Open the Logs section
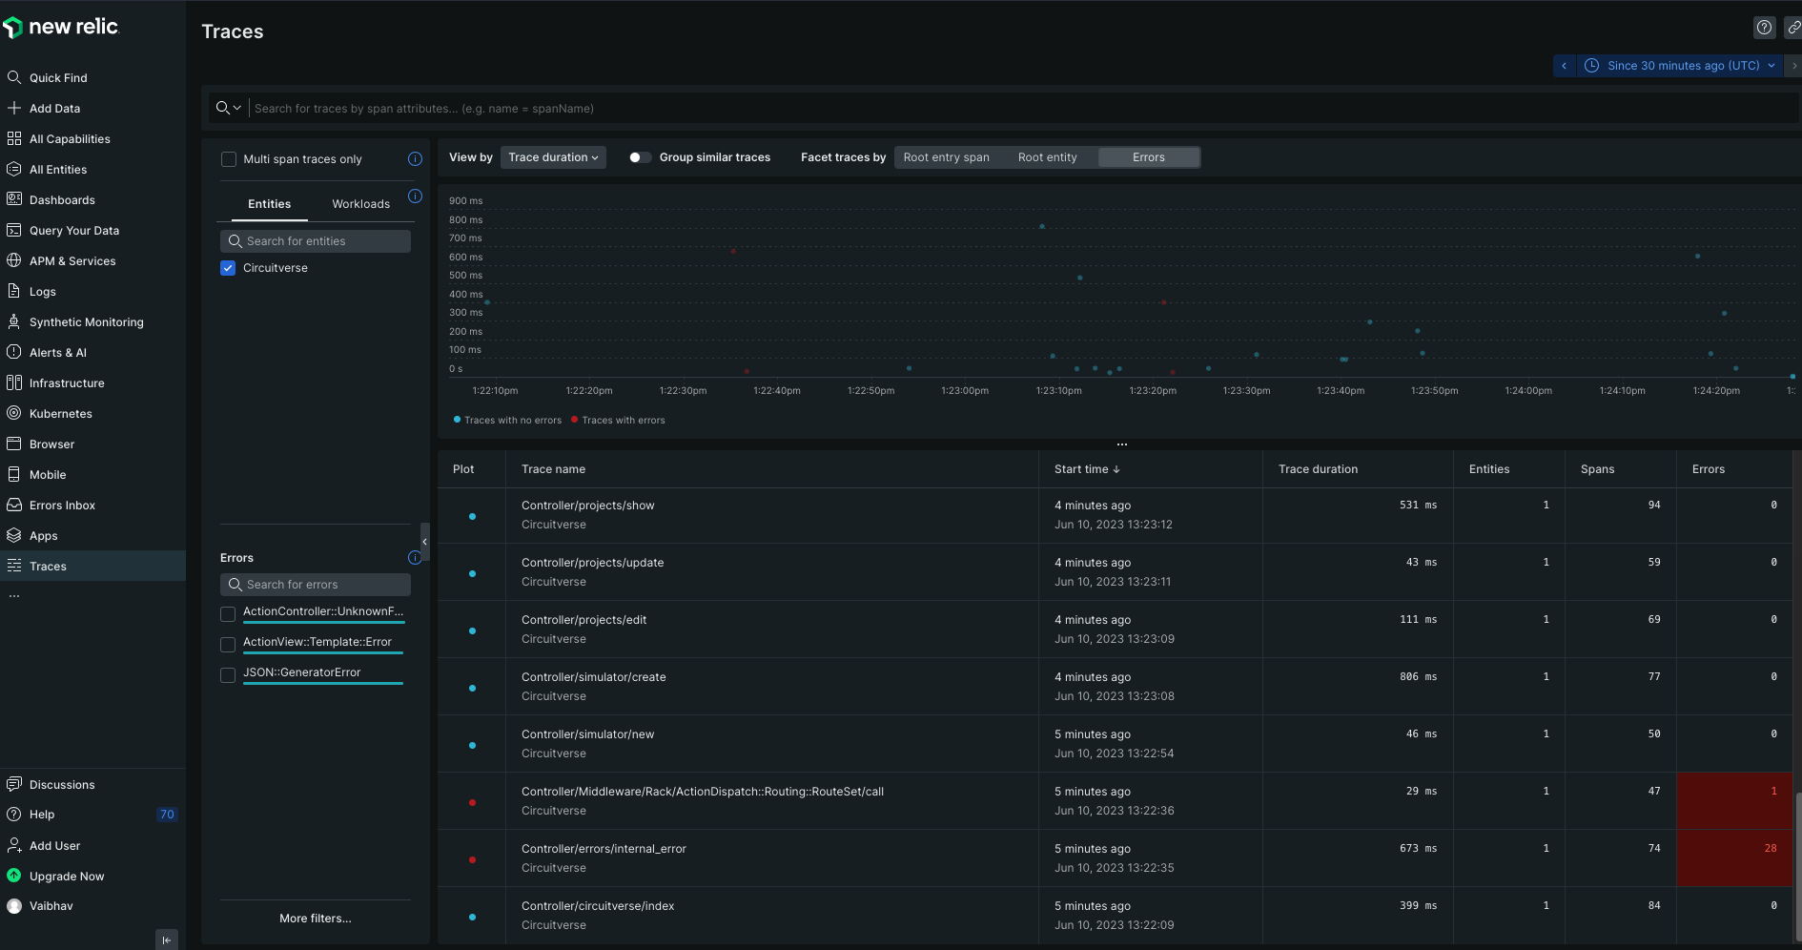Viewport: 1802px width, 950px height. tap(41, 291)
